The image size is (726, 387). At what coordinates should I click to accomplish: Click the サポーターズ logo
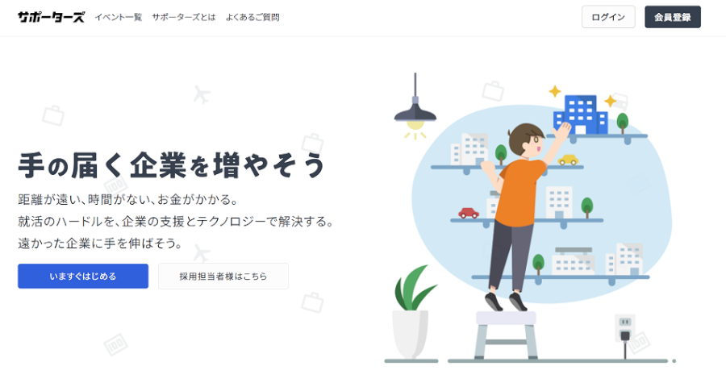pos(51,17)
